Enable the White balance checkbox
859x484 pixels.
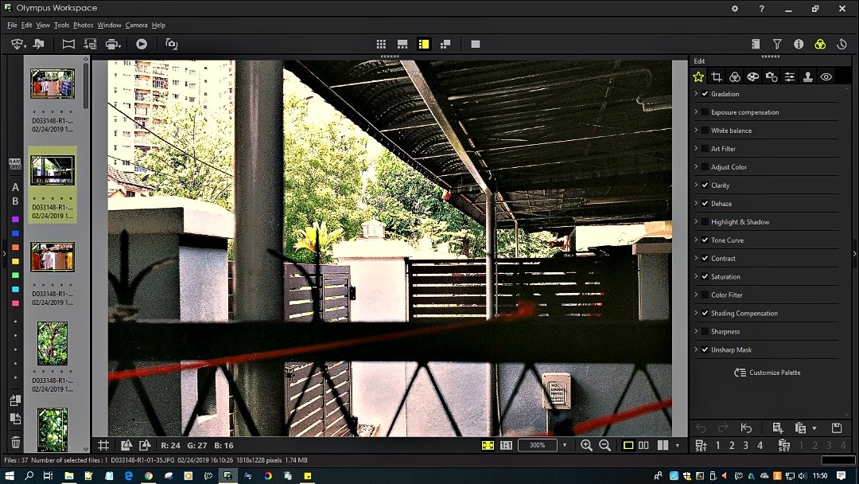[x=705, y=131]
